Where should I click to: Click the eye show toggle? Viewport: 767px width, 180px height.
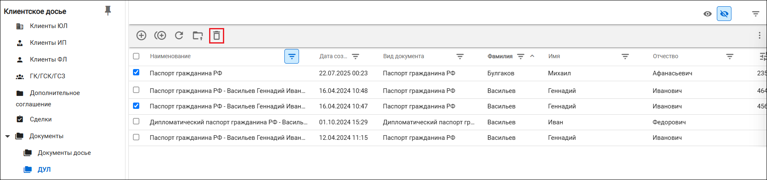(707, 14)
